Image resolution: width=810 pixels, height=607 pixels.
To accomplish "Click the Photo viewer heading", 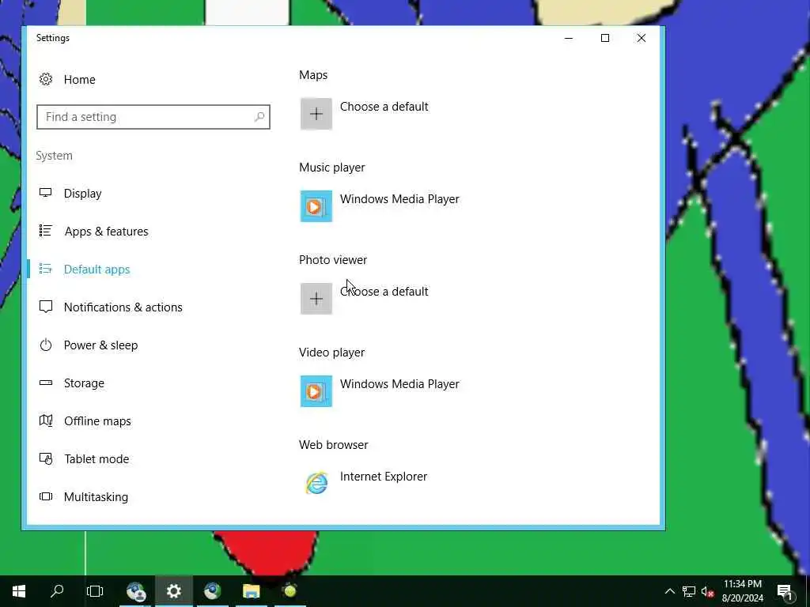I will [x=333, y=260].
